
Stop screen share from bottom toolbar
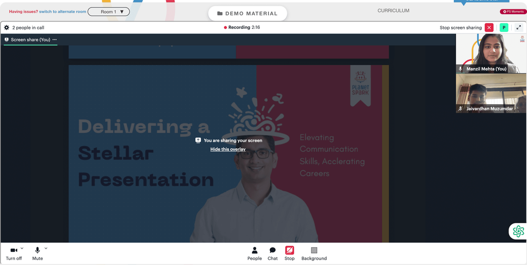[x=289, y=253]
